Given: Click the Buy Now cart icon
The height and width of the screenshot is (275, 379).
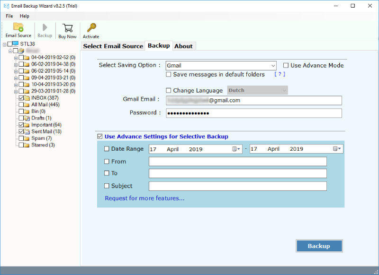Looking at the screenshot, I should coord(67,28).
